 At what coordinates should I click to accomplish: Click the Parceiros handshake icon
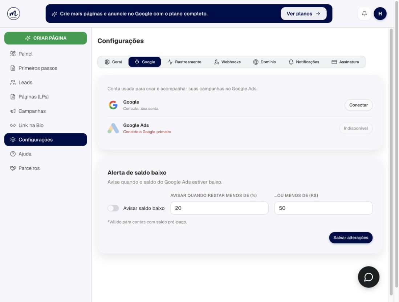tap(13, 168)
